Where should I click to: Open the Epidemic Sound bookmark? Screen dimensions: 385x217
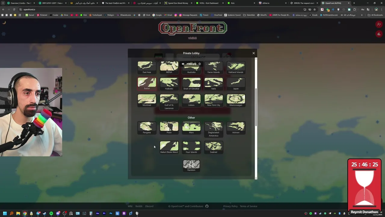pyautogui.click(x=233, y=15)
